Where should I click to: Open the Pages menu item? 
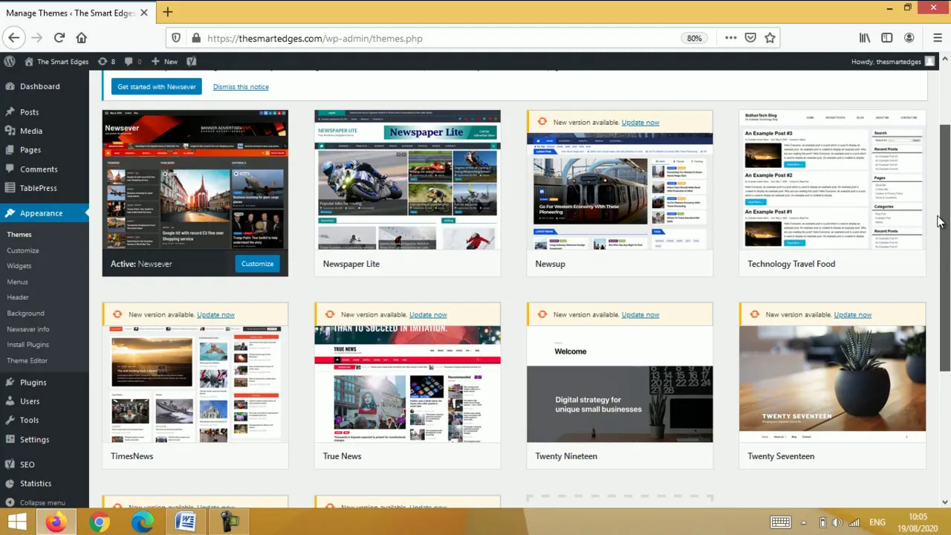[45, 150]
